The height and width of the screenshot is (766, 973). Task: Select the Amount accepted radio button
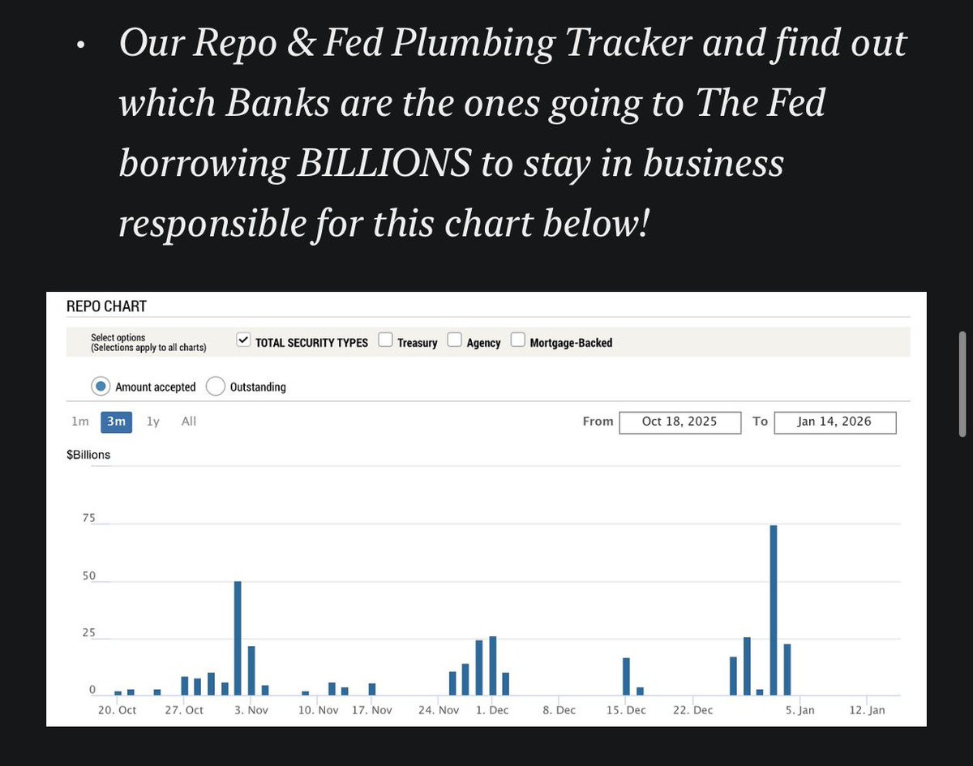tap(101, 387)
